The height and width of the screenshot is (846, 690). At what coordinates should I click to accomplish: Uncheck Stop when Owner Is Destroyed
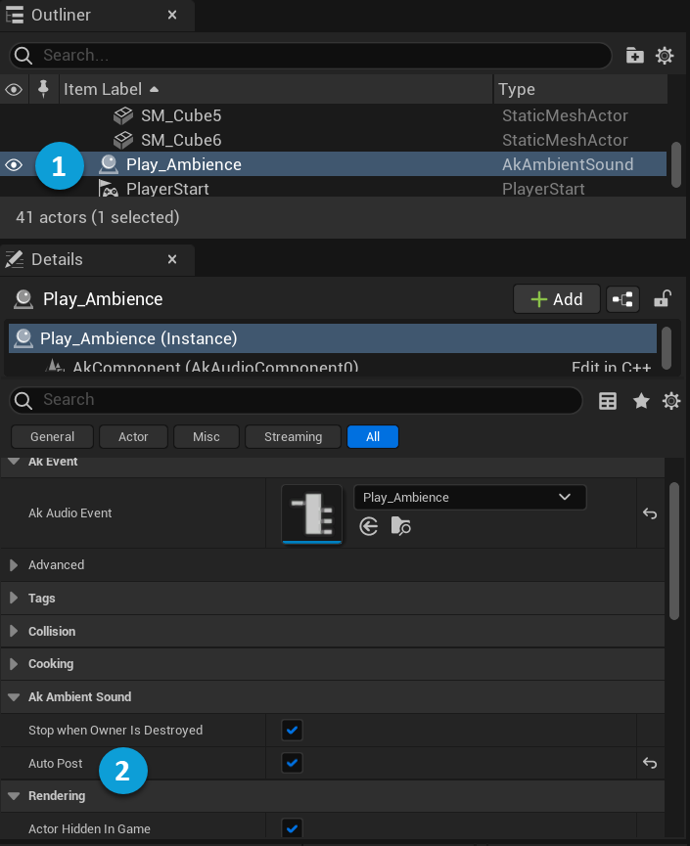[292, 730]
